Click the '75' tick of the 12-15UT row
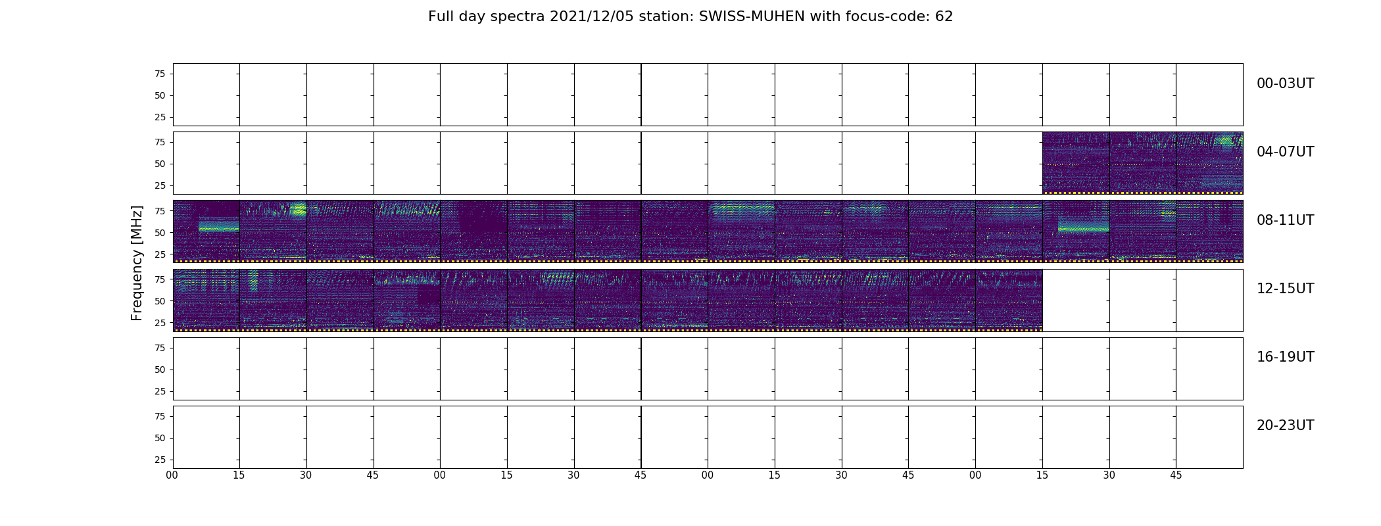Viewport: 1381px width, 526px height. pyautogui.click(x=160, y=279)
